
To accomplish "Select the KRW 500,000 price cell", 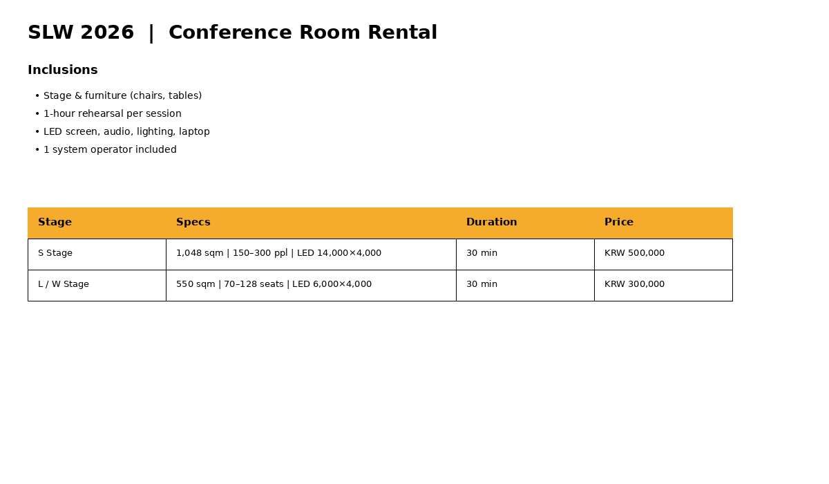I will 634,254.
